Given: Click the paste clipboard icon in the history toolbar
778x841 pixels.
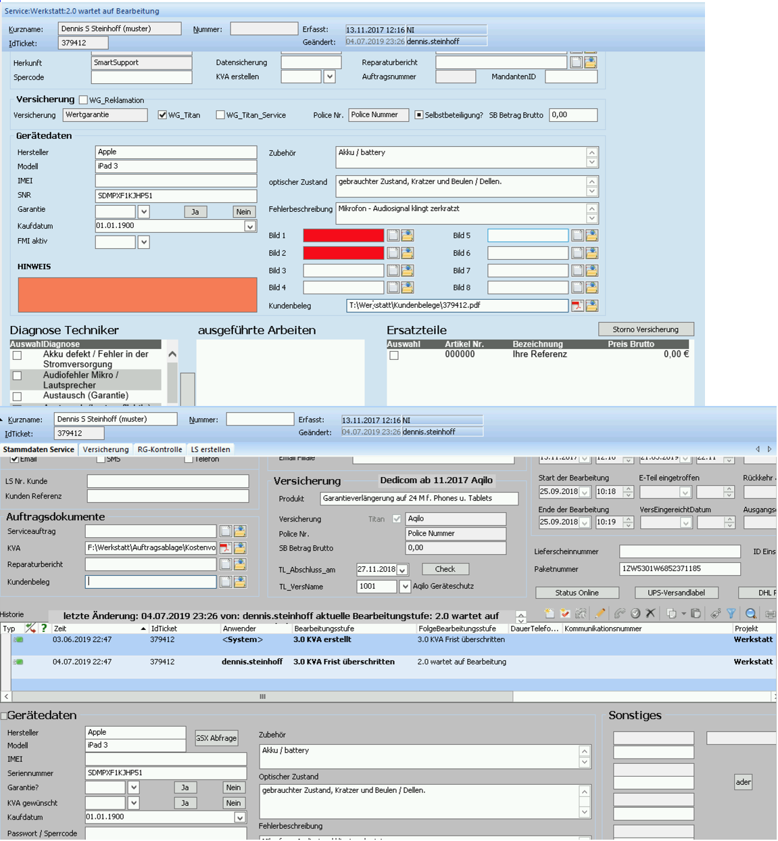Looking at the screenshot, I should point(696,614).
